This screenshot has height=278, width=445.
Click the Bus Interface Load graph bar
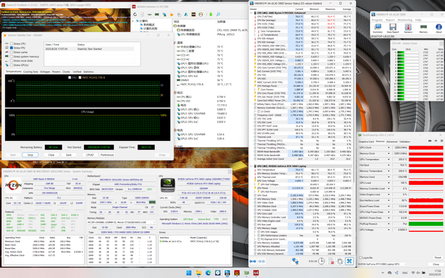tap(426, 200)
